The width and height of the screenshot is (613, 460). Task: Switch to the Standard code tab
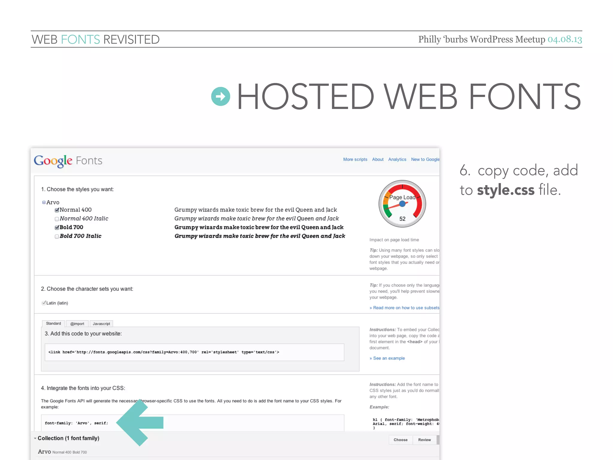[53, 323]
